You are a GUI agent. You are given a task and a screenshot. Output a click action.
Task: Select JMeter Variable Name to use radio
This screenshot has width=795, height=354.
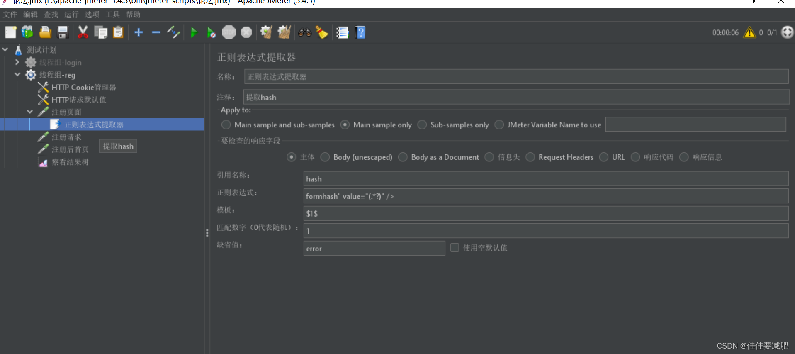pyautogui.click(x=499, y=125)
